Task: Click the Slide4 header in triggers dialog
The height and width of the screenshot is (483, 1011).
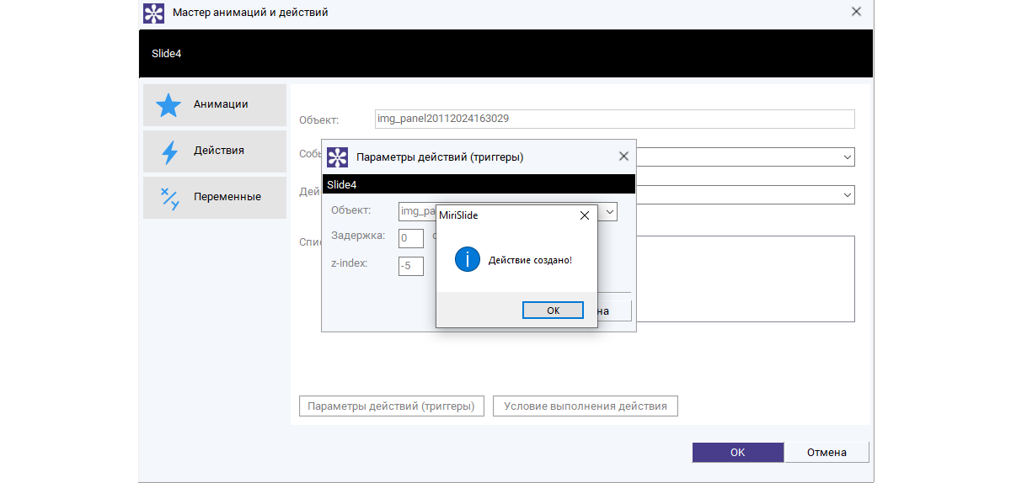Action: click(x=342, y=184)
